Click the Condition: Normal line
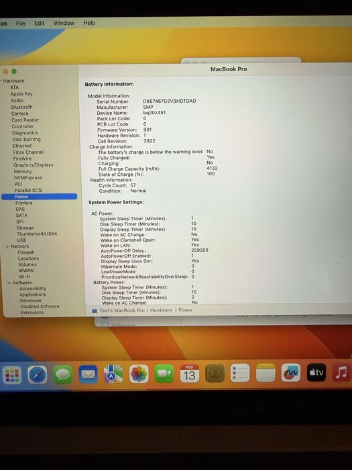Viewport: 352px width, 470px height. (123, 191)
